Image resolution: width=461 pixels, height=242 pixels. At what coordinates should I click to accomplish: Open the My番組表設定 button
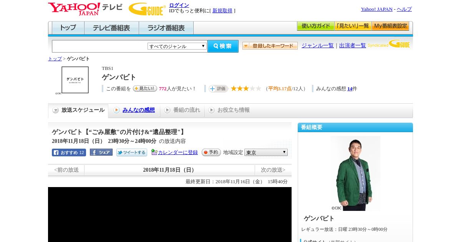coord(390,26)
